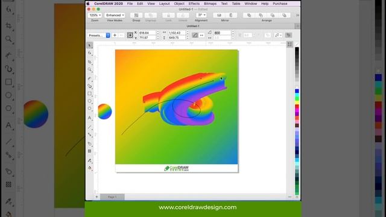
Task: Open the File menu
Action: (130, 4)
